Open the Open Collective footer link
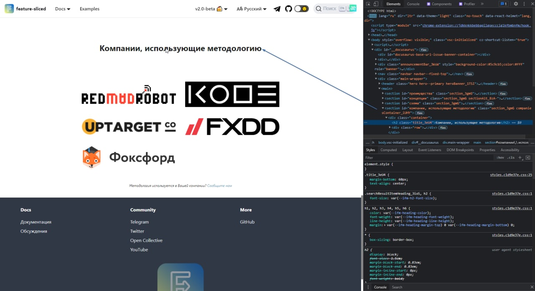The image size is (535, 291). point(146,240)
